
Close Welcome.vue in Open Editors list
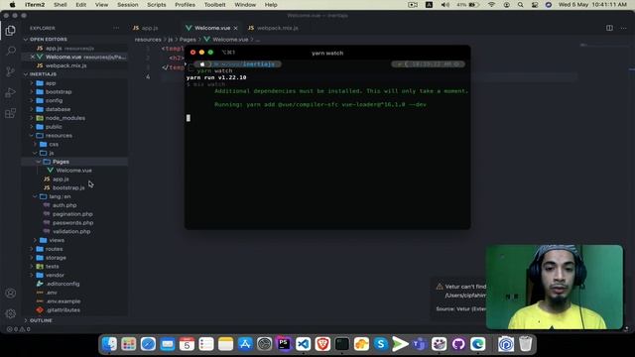click(x=33, y=57)
